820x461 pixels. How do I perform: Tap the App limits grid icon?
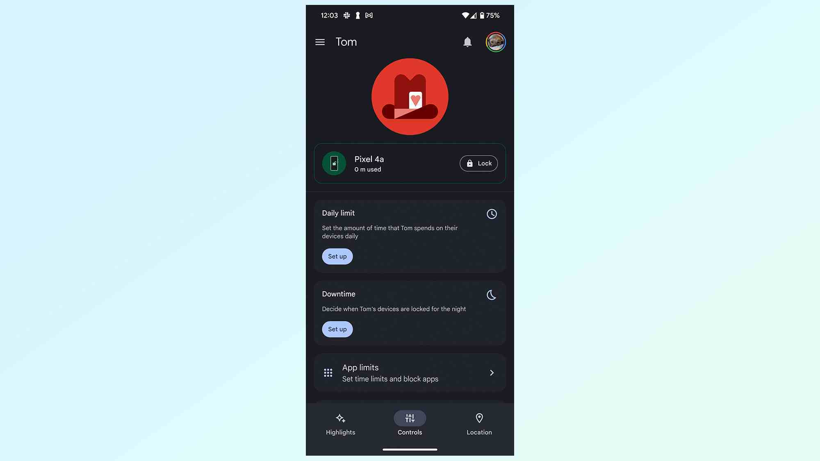328,372
